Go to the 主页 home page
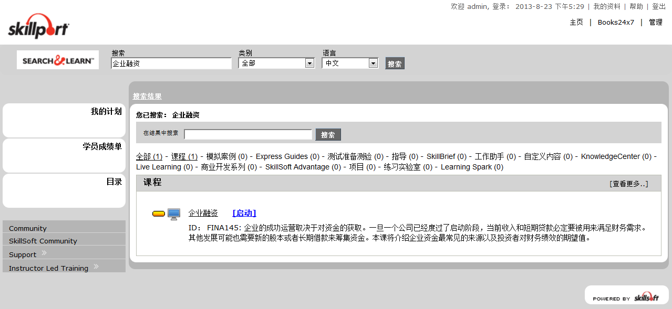 pyautogui.click(x=576, y=23)
